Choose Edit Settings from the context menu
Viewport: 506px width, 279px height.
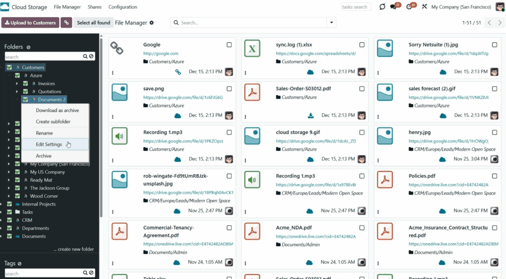(x=49, y=145)
